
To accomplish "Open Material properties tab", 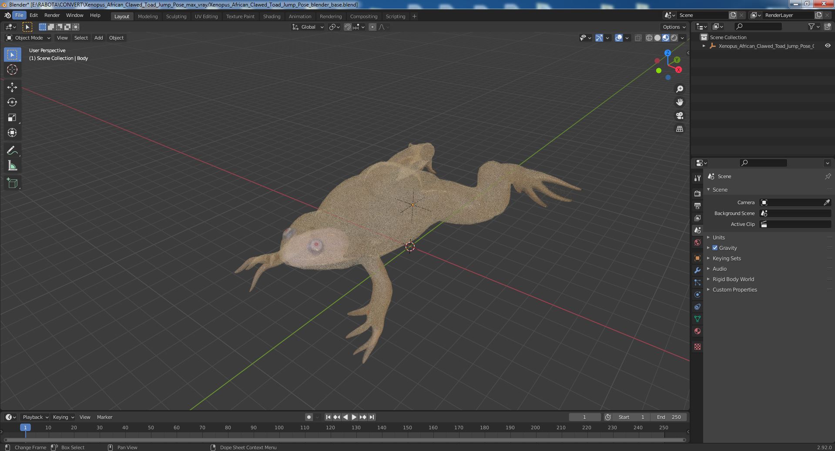I will 698,331.
